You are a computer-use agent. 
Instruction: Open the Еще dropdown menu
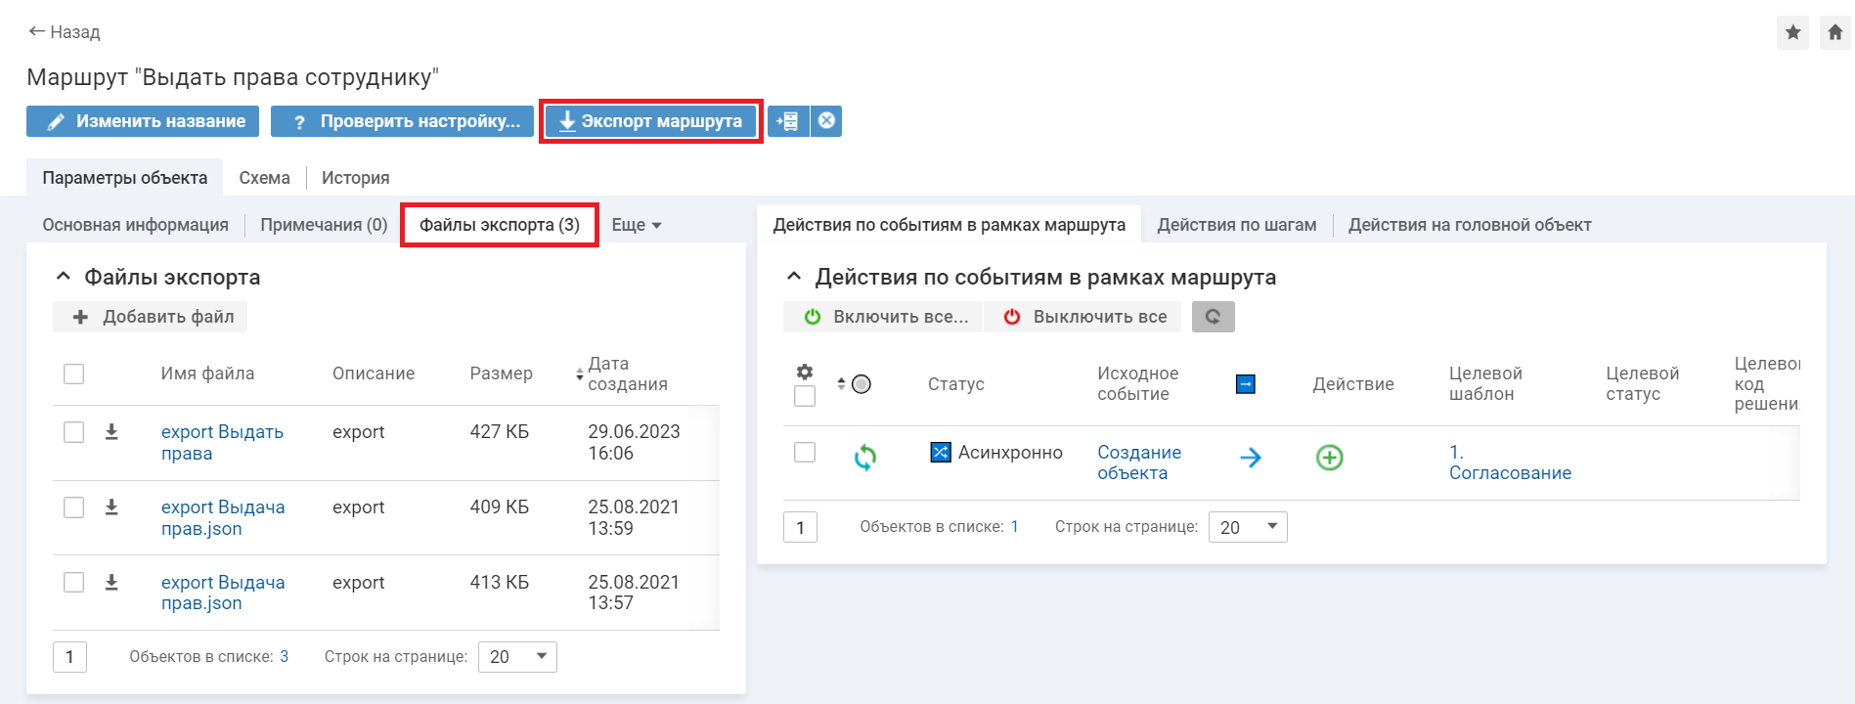point(636,225)
